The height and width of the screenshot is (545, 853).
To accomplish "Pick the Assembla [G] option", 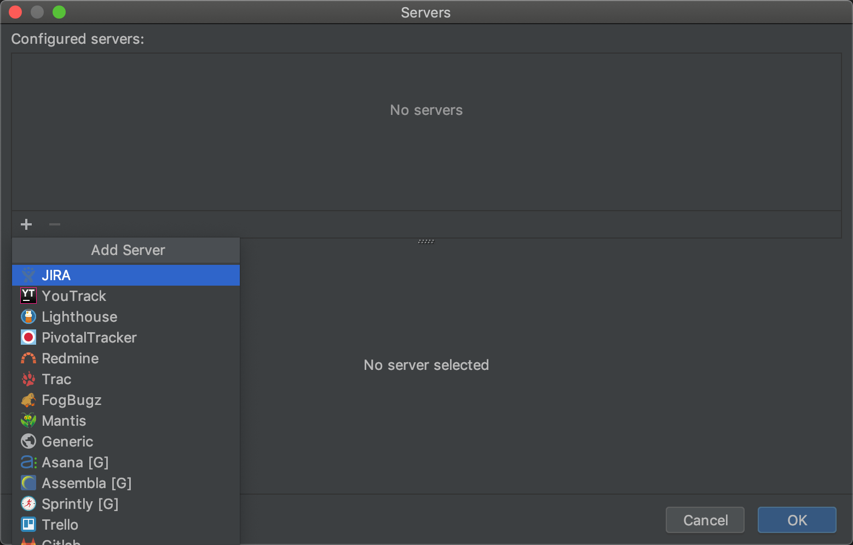I will [87, 483].
